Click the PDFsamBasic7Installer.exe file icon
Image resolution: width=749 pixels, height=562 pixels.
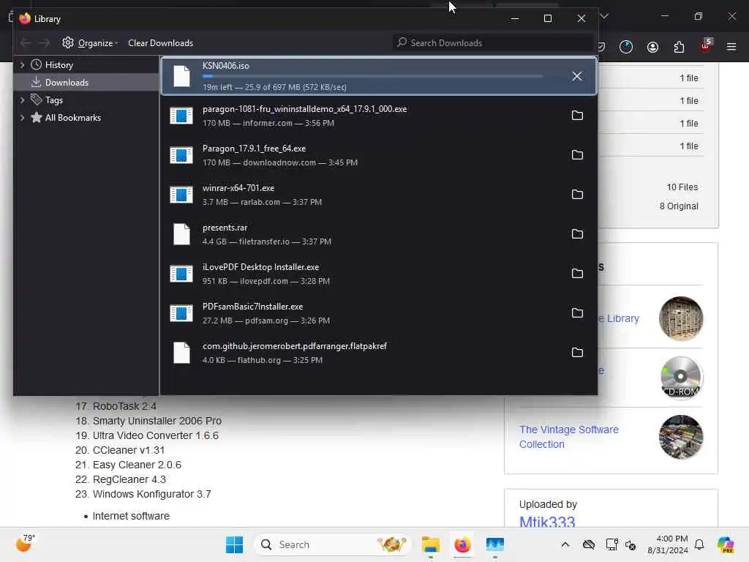(181, 313)
